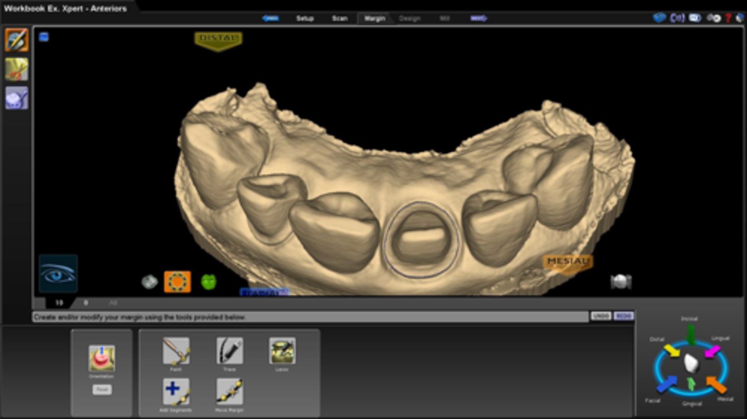Click the DISTAL orientation label
The height and width of the screenshot is (419, 747).
pyautogui.click(x=218, y=41)
